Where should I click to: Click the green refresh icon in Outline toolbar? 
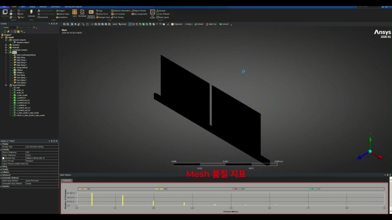[5, 32]
